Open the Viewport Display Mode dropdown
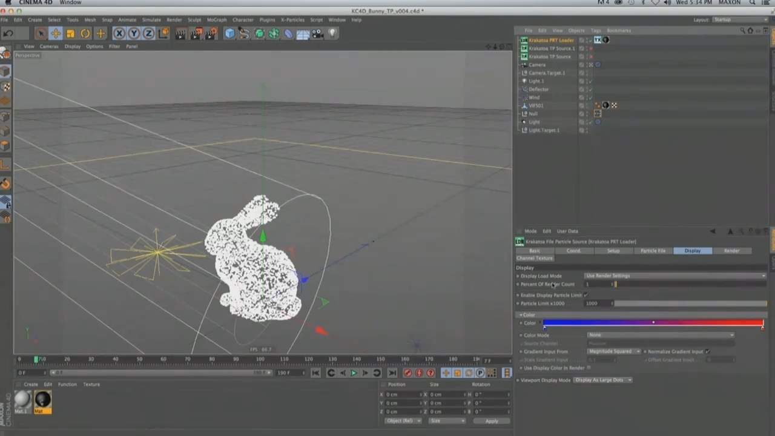The width and height of the screenshot is (775, 436). [x=602, y=380]
